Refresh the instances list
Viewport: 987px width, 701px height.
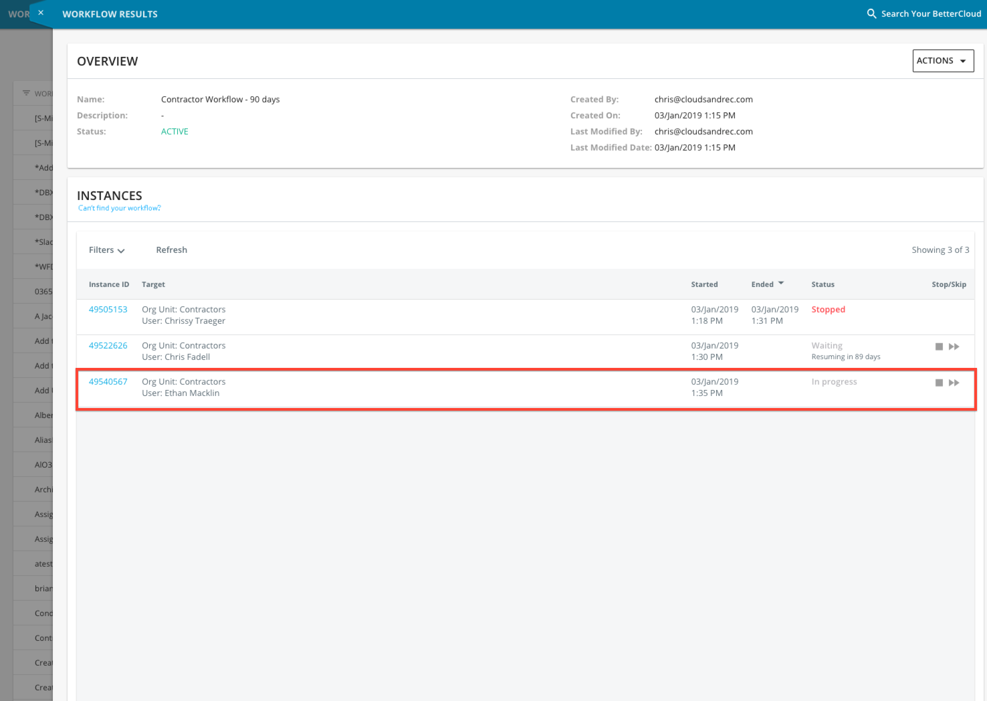point(171,249)
